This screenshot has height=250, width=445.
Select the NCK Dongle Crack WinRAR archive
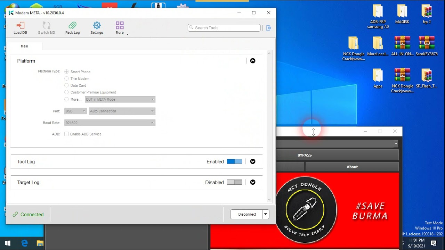pyautogui.click(x=402, y=81)
